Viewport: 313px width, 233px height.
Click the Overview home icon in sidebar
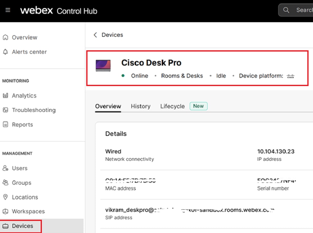pos(5,37)
